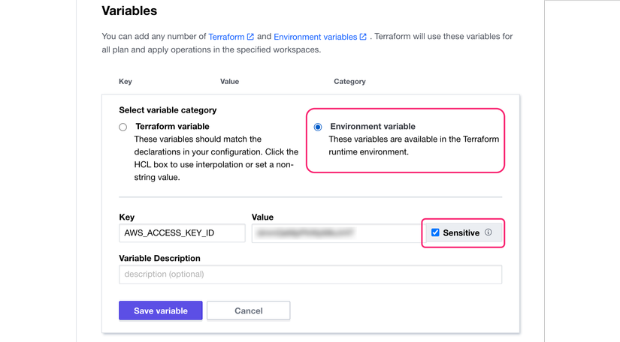The width and height of the screenshot is (620, 342).
Task: Toggle the Sensitive checkbox
Action: tap(435, 232)
